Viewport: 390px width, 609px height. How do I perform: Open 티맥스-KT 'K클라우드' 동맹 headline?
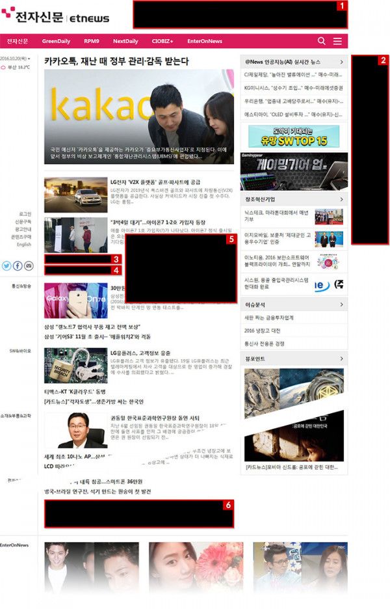click(x=75, y=392)
